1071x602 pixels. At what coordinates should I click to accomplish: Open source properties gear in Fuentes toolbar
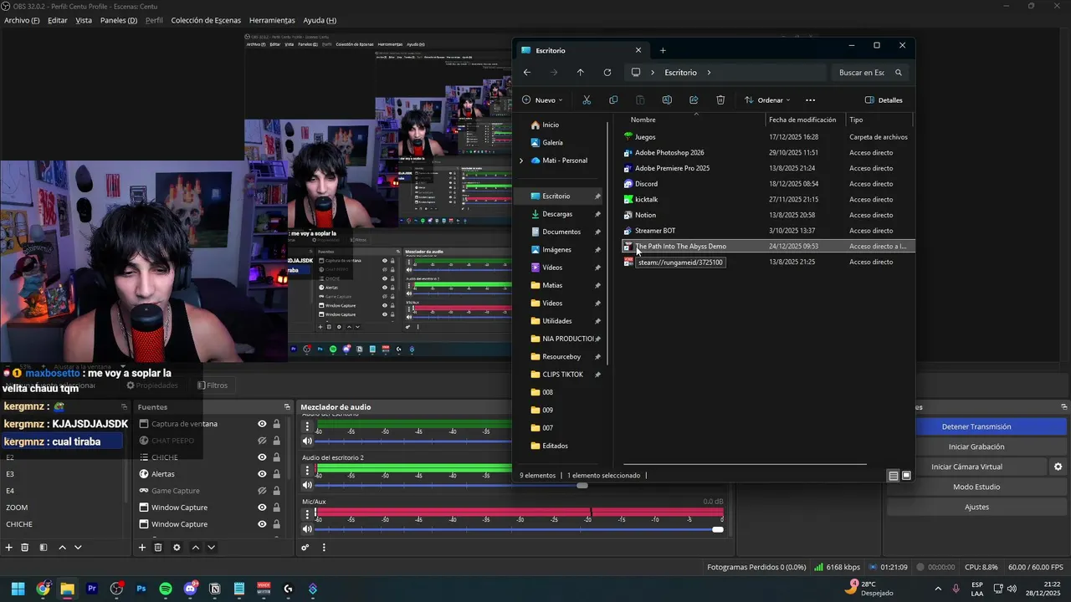pyautogui.click(x=177, y=548)
